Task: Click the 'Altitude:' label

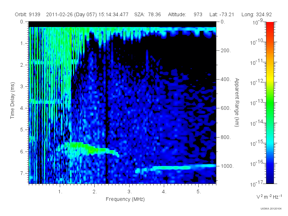Action: coord(177,14)
